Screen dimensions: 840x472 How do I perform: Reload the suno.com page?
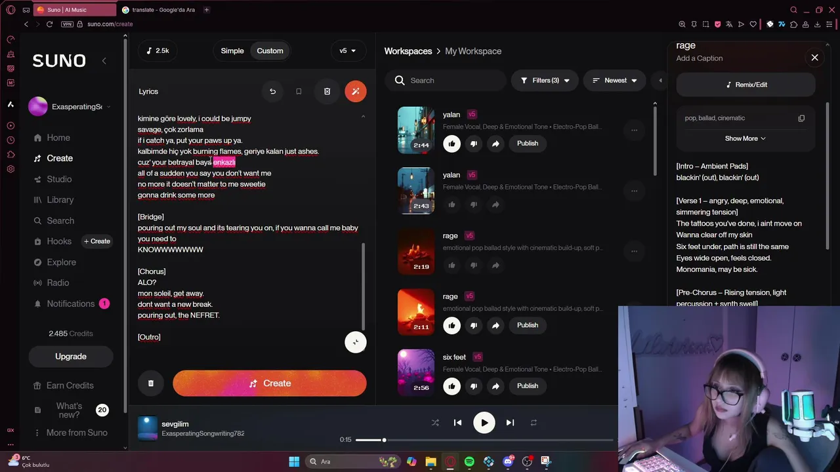pos(49,24)
